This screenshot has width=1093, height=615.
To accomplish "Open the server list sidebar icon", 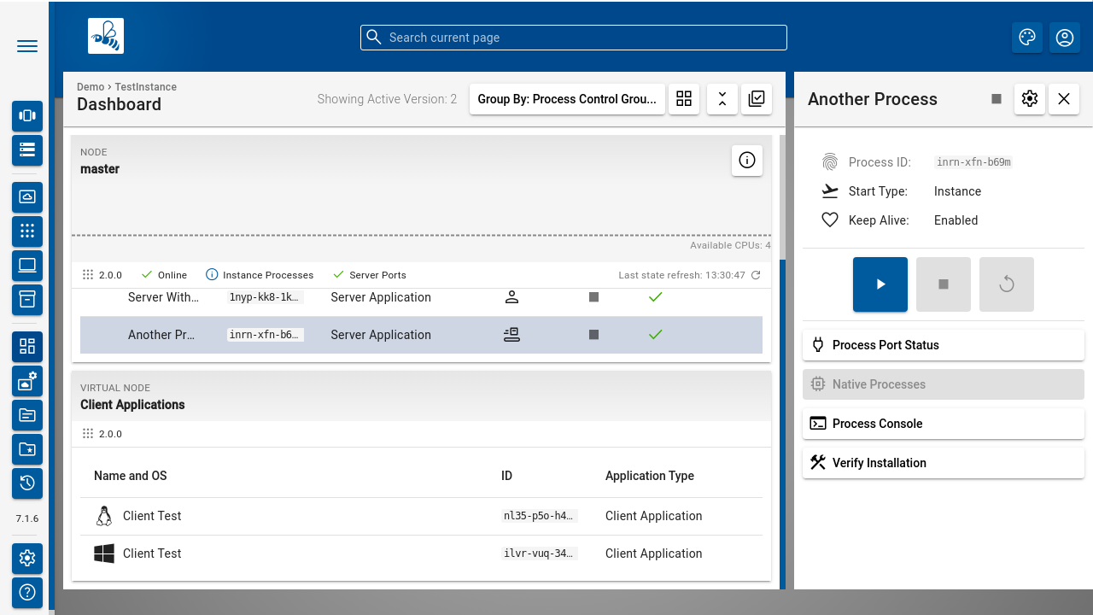I will (27, 150).
